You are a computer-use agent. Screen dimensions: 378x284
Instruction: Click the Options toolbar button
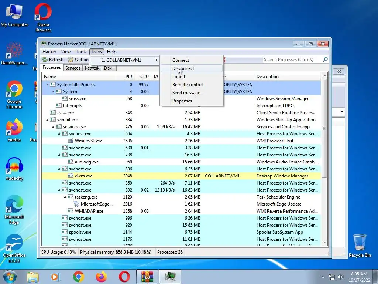[78, 60]
